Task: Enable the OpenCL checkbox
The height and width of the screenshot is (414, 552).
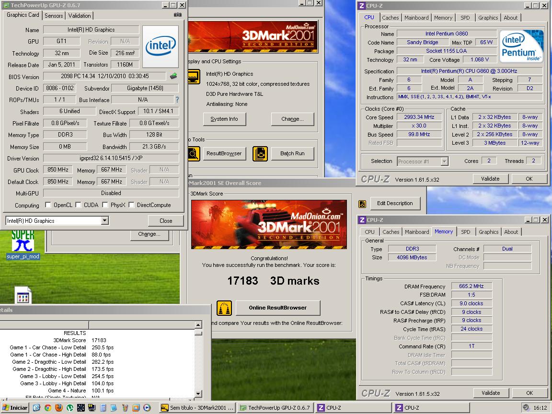Action: pos(48,205)
